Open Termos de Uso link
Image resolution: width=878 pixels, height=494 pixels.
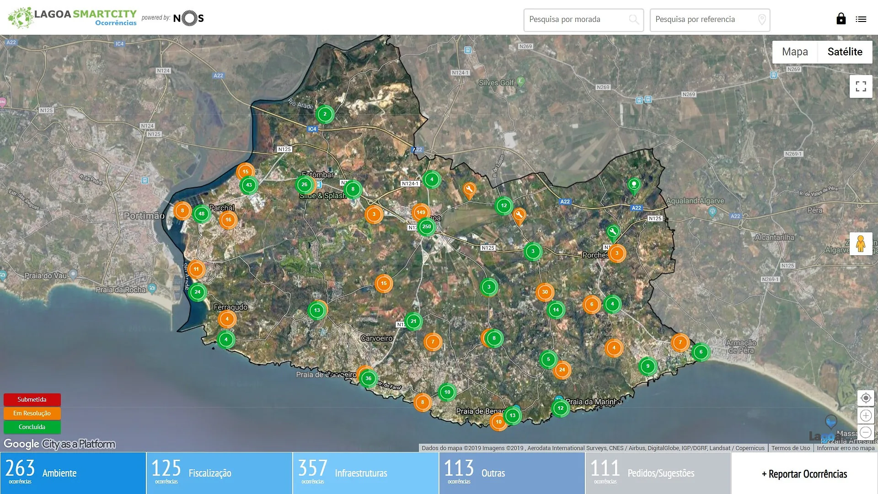[790, 448]
